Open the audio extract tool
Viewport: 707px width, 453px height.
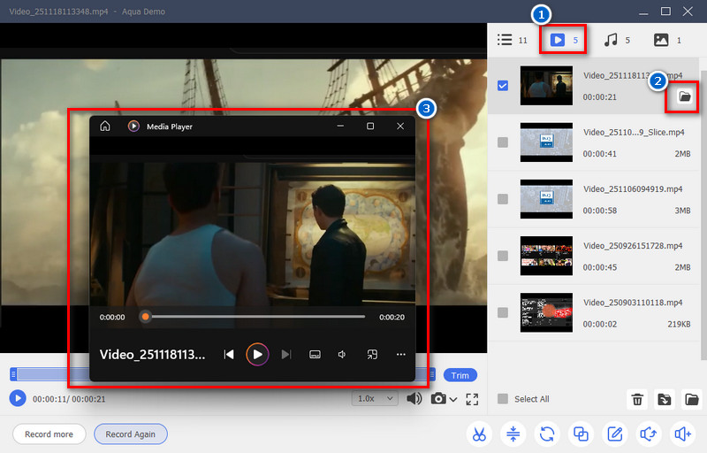[649, 434]
